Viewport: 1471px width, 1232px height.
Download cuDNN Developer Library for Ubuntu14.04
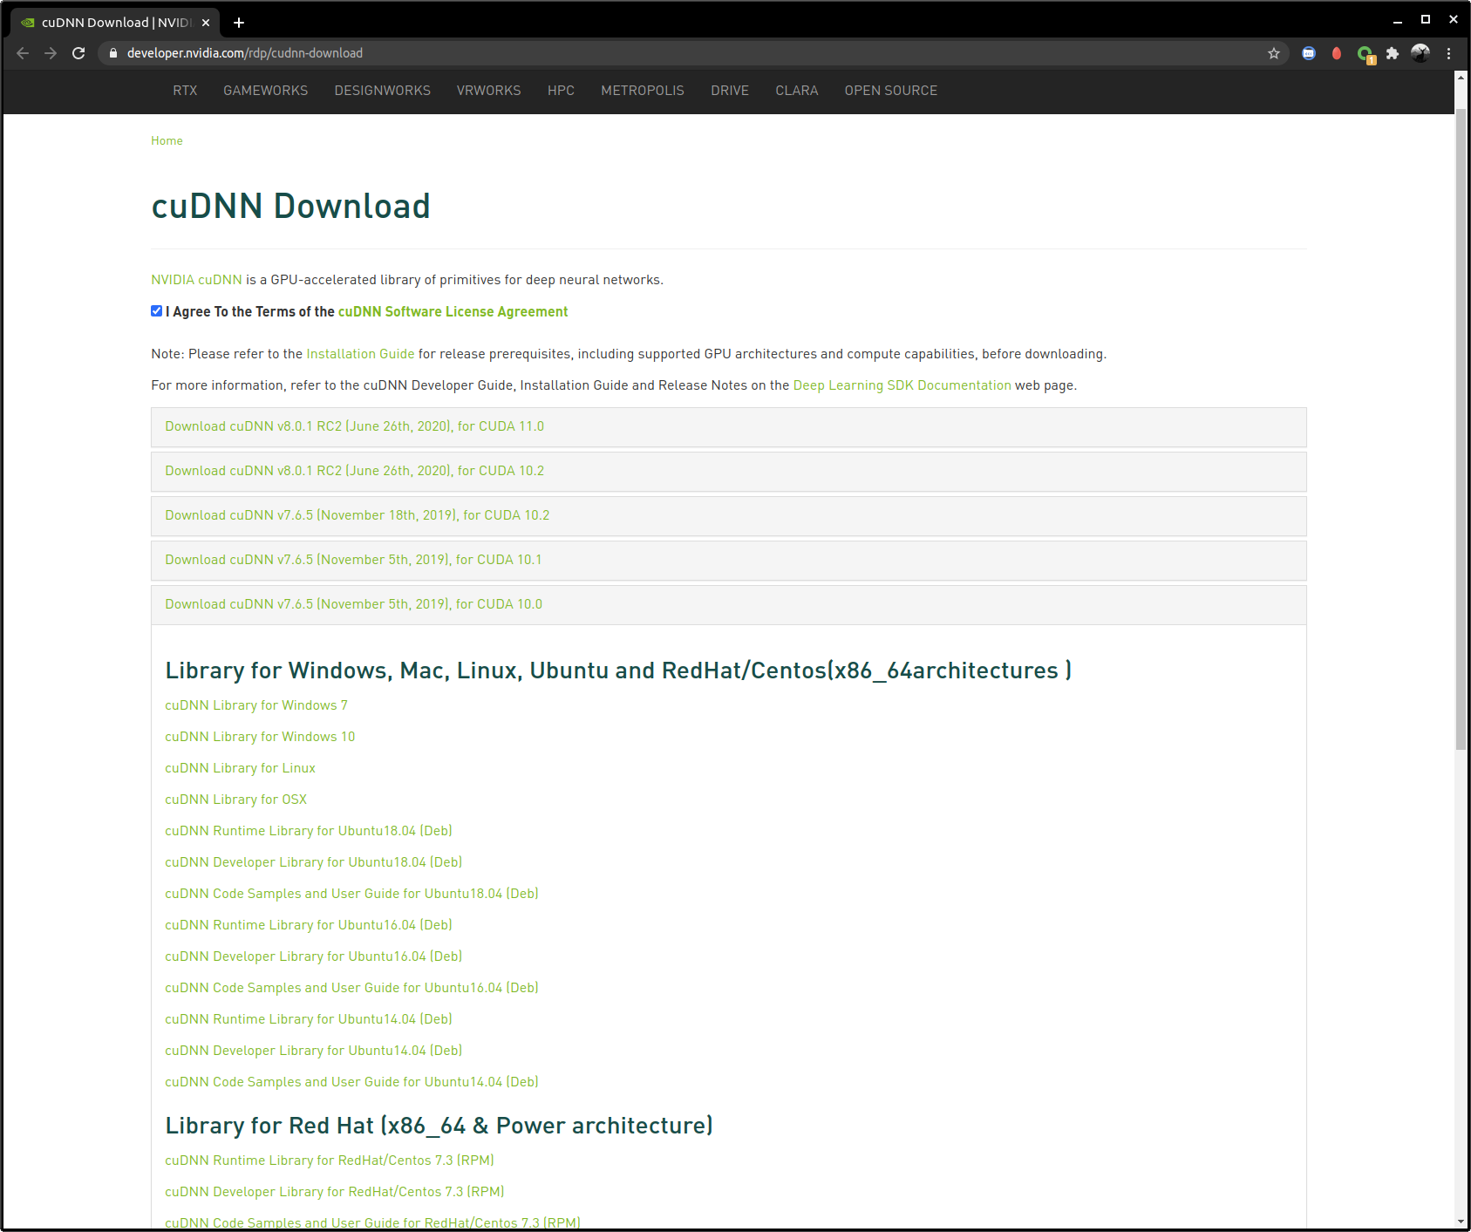point(314,1051)
